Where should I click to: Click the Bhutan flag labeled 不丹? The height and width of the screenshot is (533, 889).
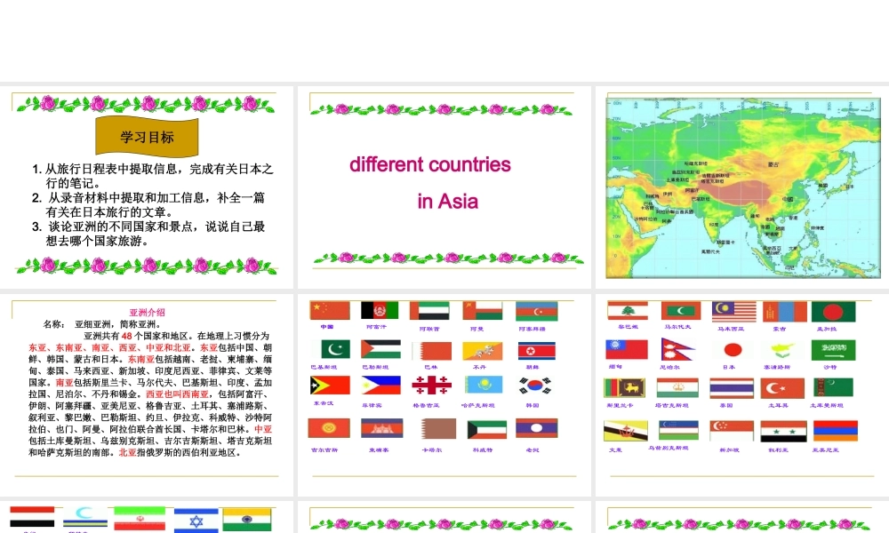point(482,350)
